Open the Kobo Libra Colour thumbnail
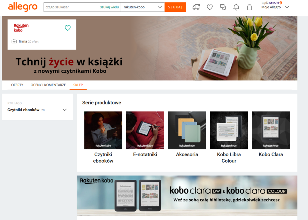Viewport: 308px width, 220px height. [x=229, y=130]
